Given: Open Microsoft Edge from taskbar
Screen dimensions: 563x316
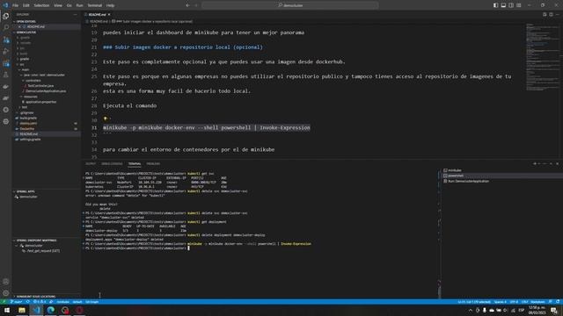Looking at the screenshot, I should [51, 310].
